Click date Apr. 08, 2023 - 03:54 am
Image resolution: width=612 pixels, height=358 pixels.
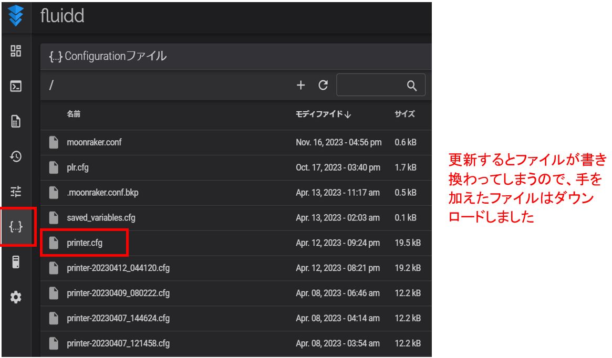(x=338, y=344)
